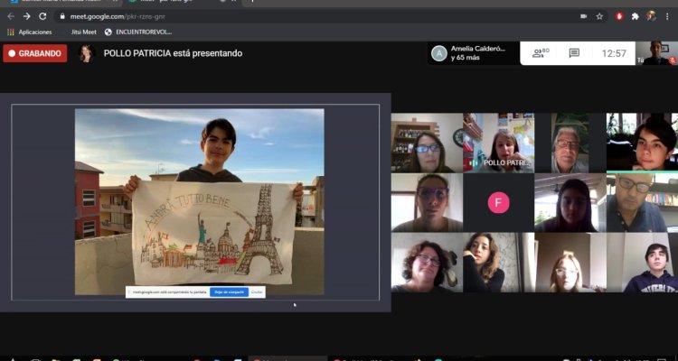Screen dimensions: 678x361
Task: Click the red GRABANDO recording indicator
Action: [35, 53]
